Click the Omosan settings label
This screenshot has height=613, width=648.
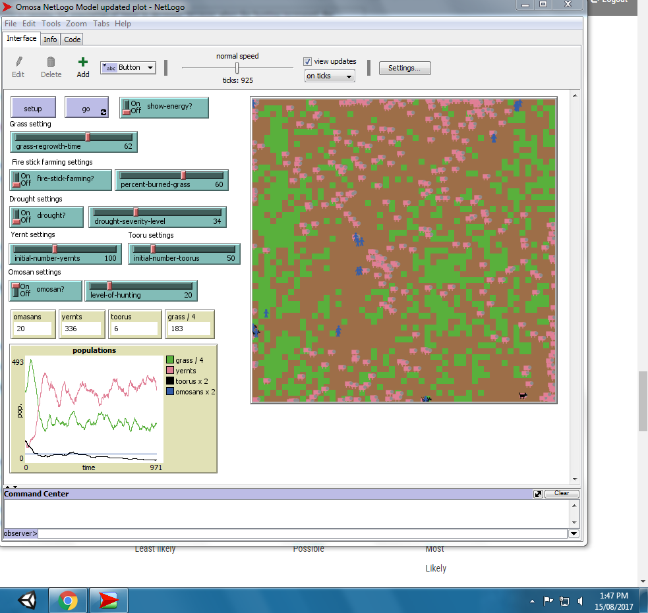coord(35,272)
